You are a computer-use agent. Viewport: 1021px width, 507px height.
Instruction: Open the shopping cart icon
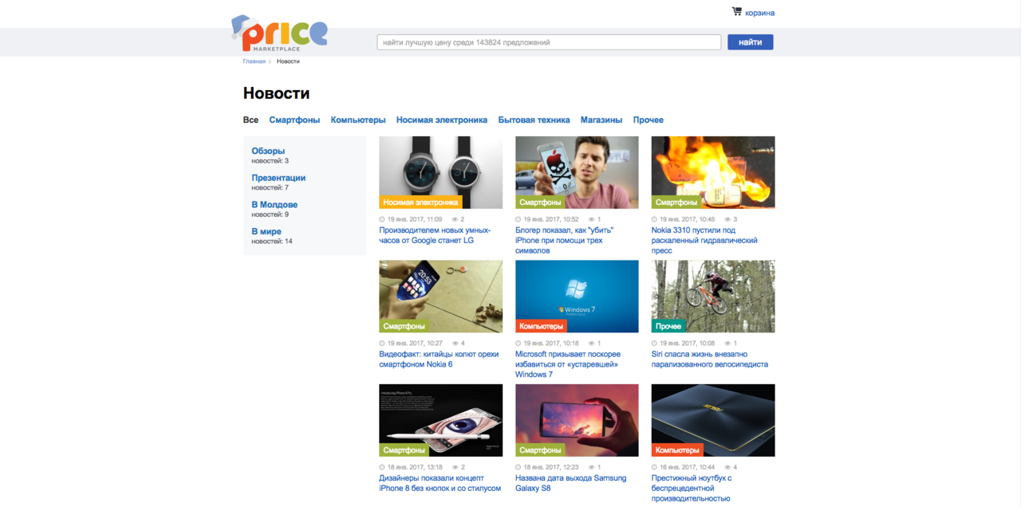pos(736,12)
